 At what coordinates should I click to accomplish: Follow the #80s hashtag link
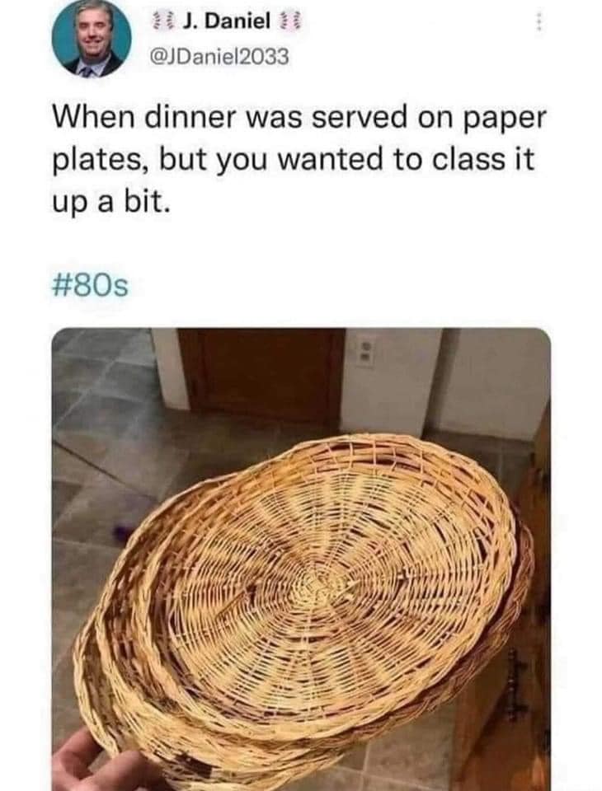point(91,287)
